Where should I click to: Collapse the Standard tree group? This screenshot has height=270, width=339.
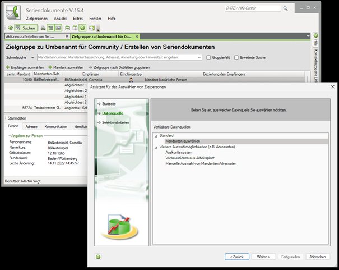pos(155,136)
